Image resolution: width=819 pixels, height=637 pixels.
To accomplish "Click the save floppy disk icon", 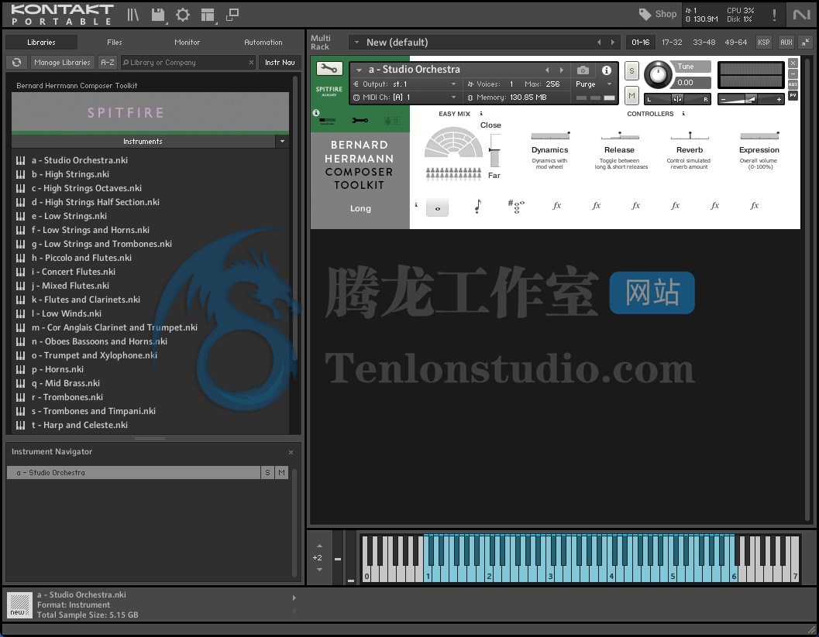I will click(x=158, y=15).
